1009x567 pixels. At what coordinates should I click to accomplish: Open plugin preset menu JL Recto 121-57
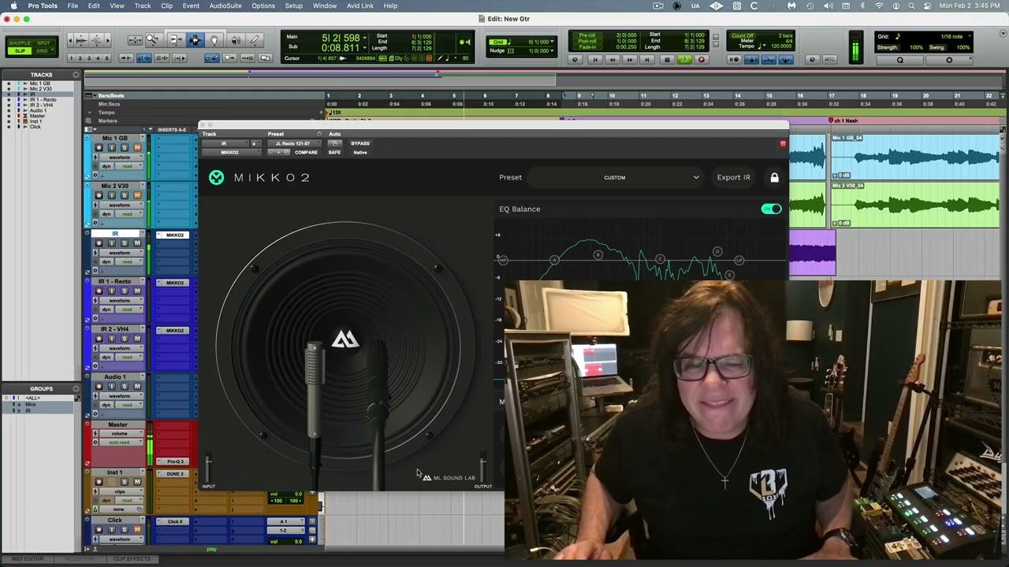(x=294, y=143)
